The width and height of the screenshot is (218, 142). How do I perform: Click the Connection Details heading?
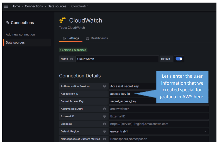[80, 76]
